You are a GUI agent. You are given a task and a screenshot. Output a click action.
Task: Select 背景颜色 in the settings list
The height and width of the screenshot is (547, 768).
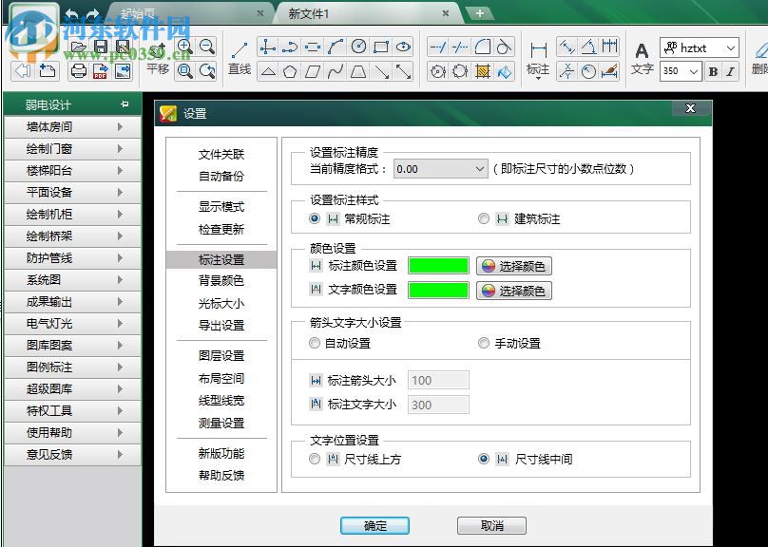point(221,280)
